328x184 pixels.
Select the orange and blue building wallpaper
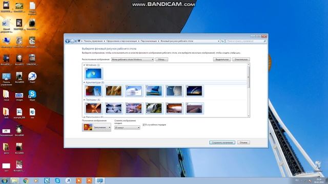pos(93,91)
